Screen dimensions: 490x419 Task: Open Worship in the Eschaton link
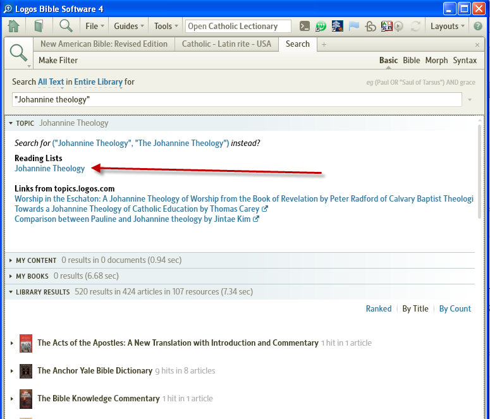click(x=244, y=198)
